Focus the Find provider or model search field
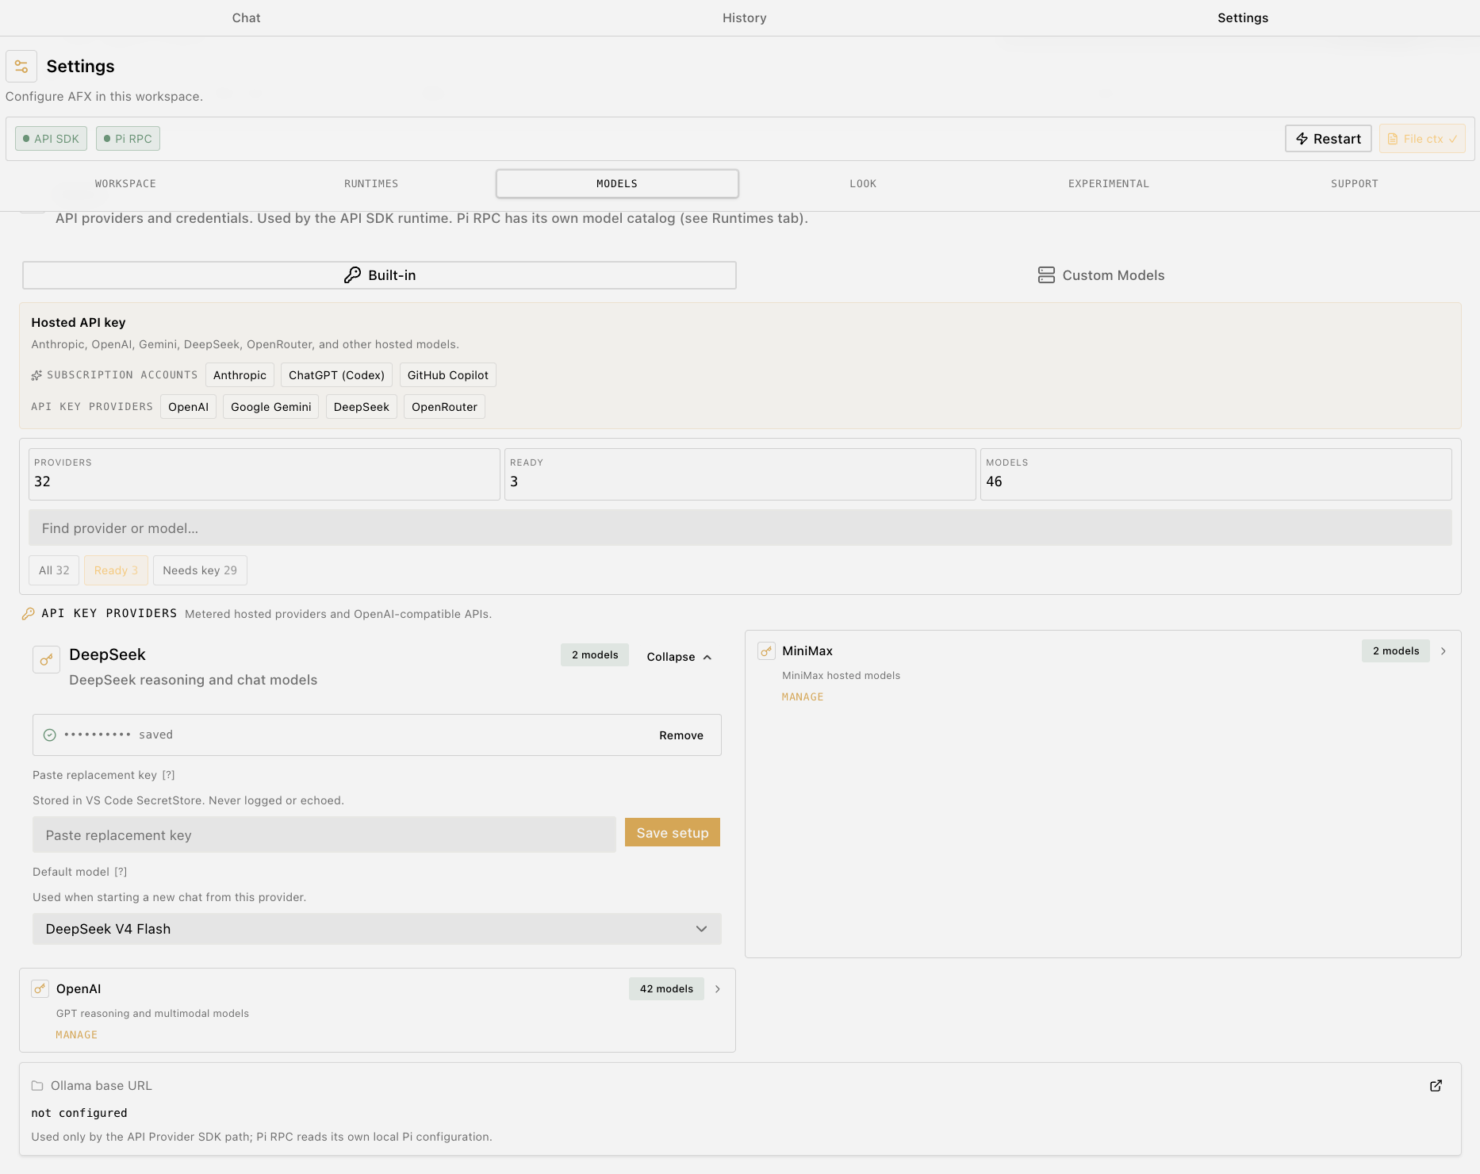The width and height of the screenshot is (1480, 1174). [740, 528]
